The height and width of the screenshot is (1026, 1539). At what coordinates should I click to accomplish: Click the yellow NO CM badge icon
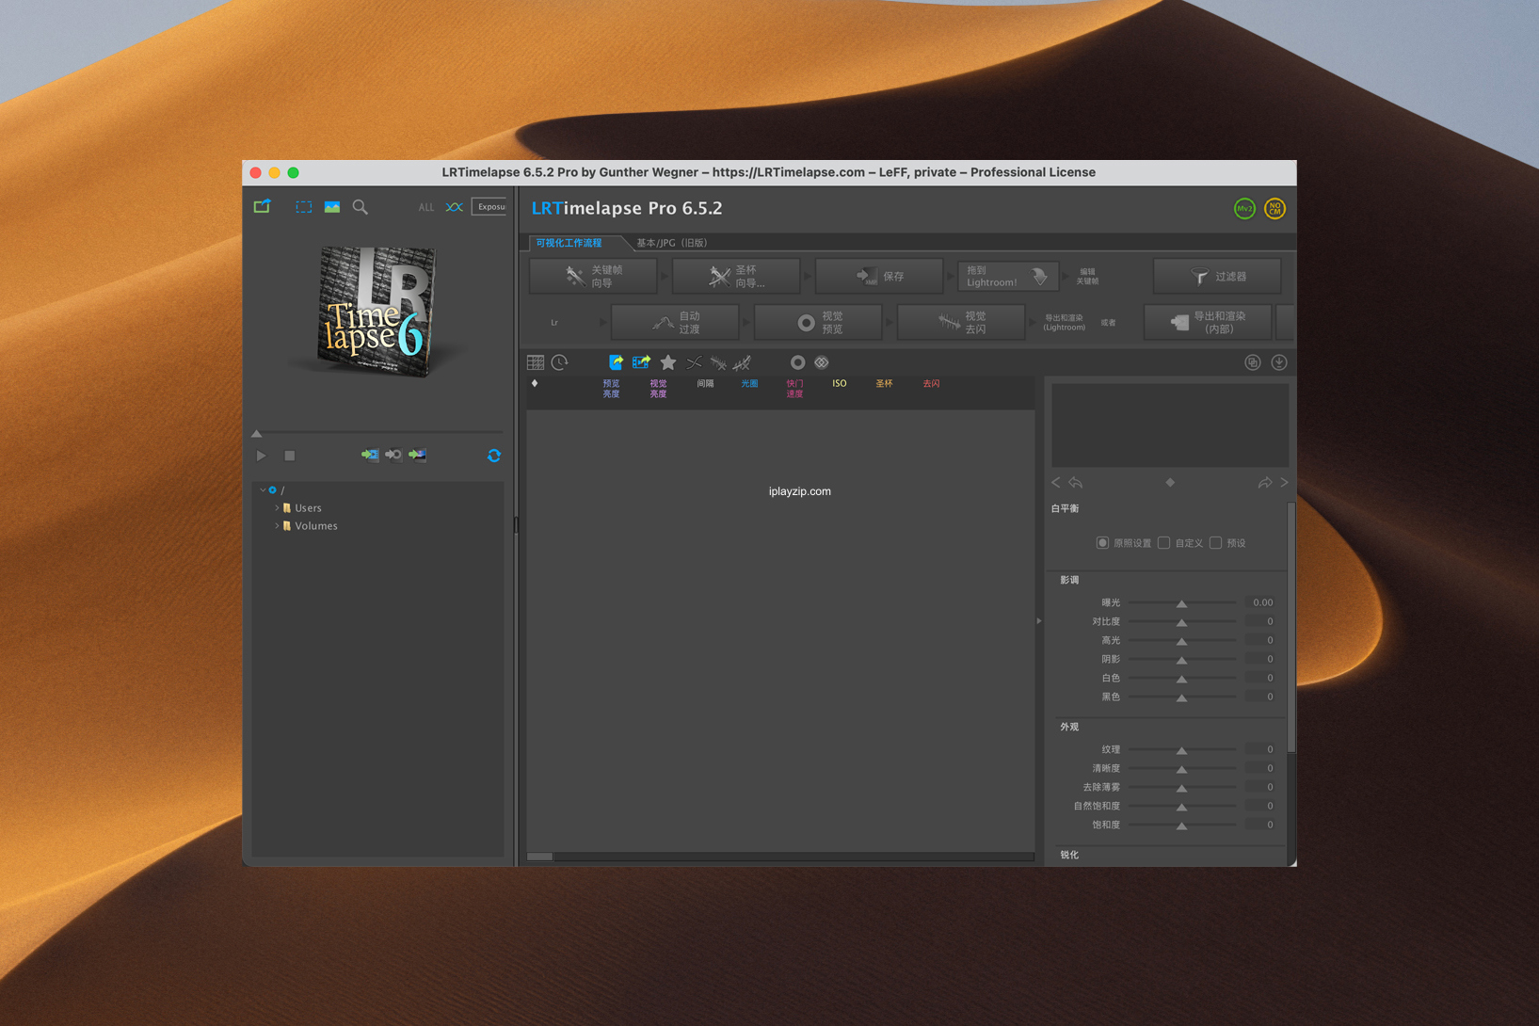[1274, 209]
